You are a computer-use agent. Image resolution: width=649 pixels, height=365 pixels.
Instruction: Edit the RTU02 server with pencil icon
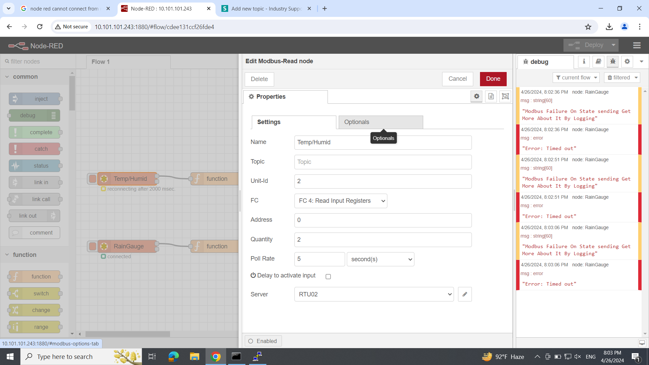pos(465,294)
